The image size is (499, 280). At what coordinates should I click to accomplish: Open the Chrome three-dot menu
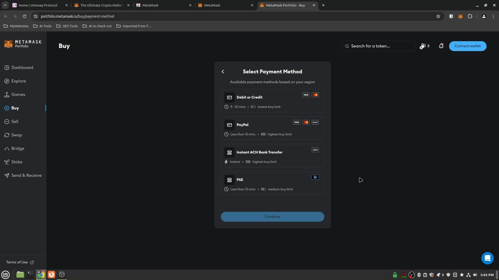click(494, 16)
